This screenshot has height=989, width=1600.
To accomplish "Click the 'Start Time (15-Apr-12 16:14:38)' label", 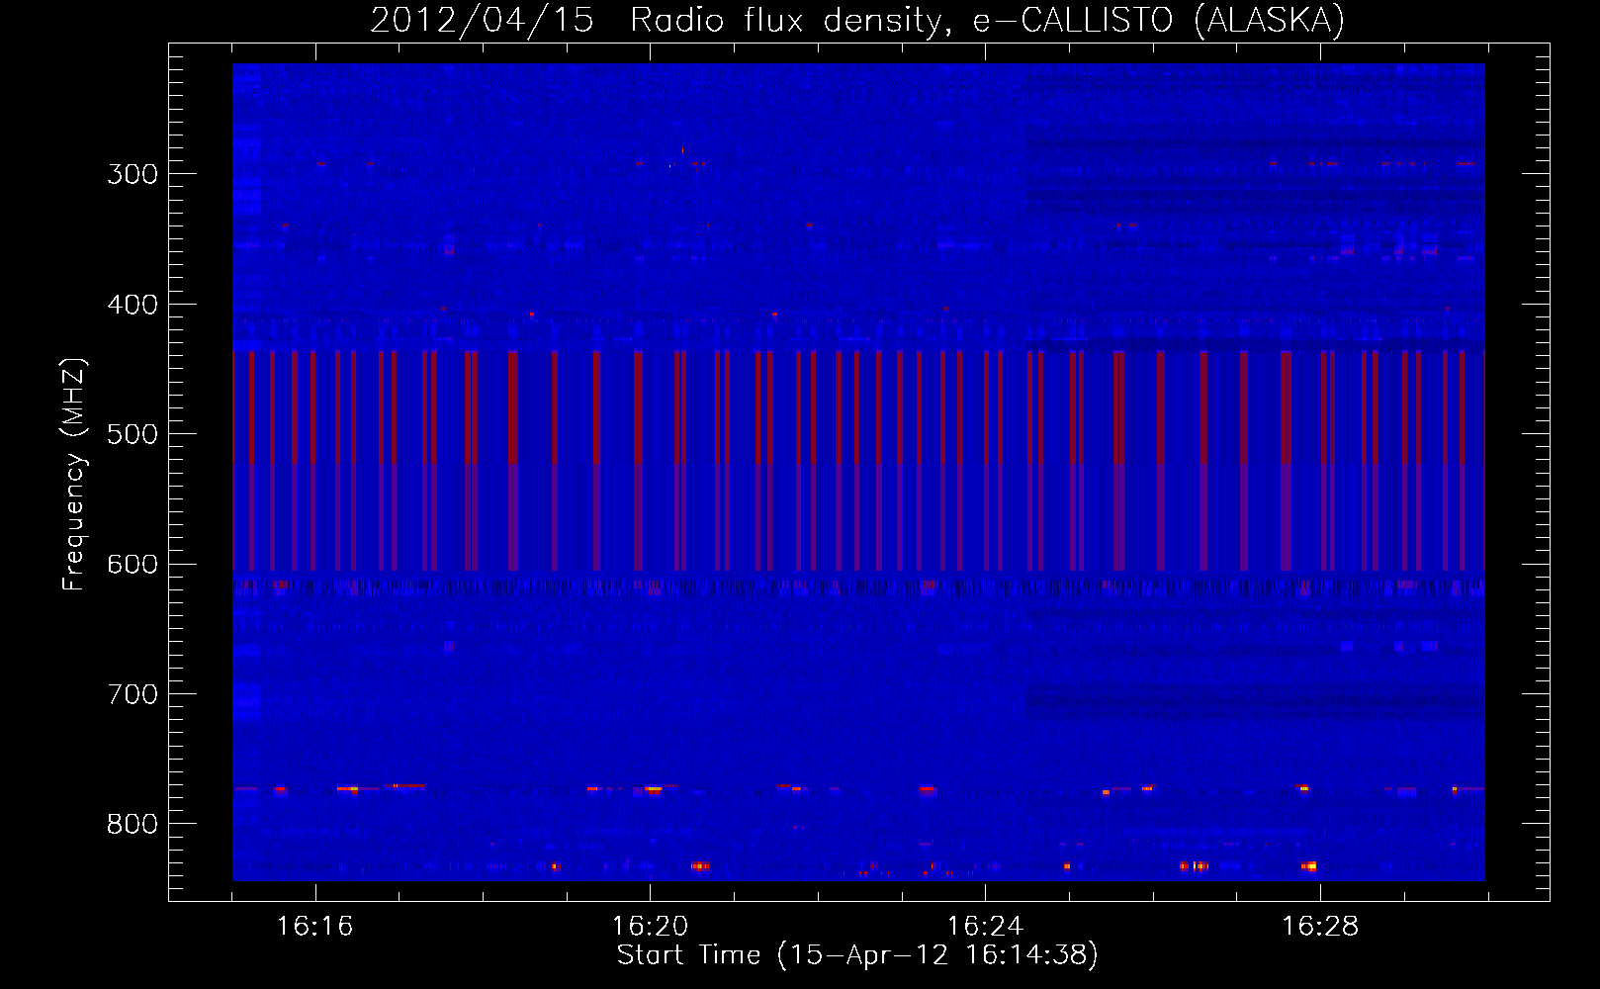I will (857, 955).
